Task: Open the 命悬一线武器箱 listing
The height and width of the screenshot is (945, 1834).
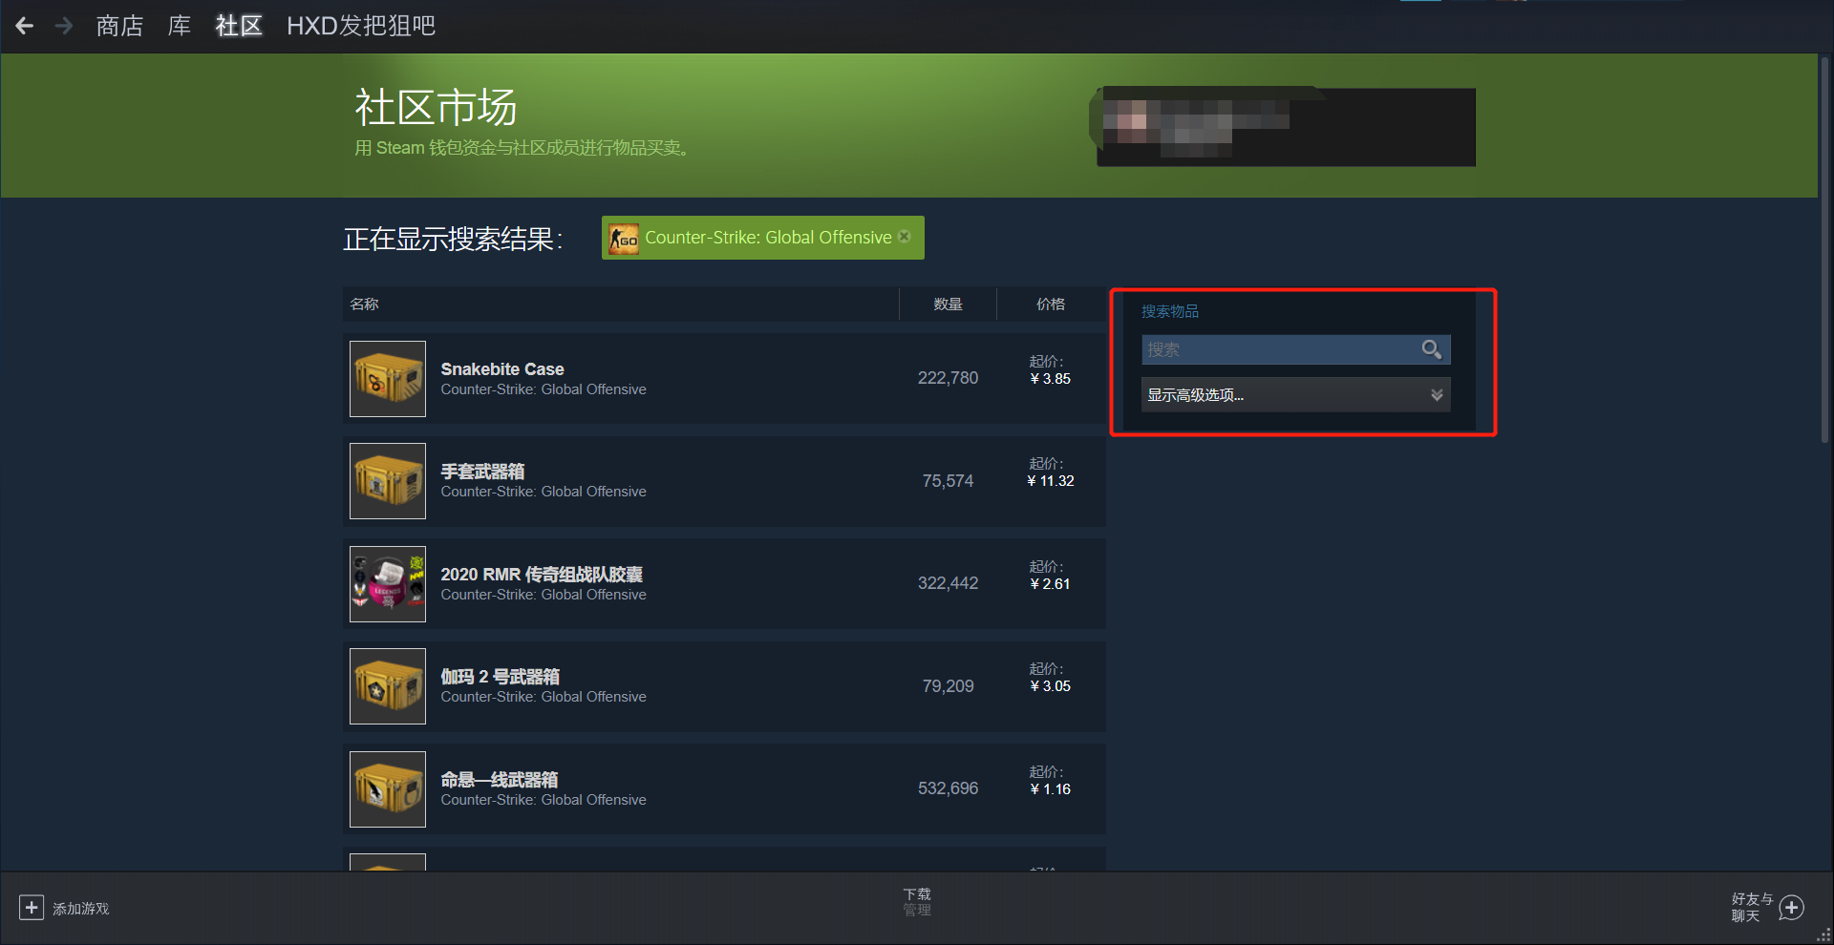Action: pos(724,789)
